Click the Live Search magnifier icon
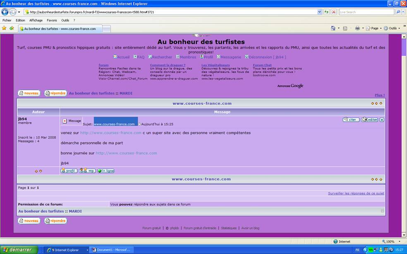The width and height of the screenshot is (407, 254). (398, 12)
